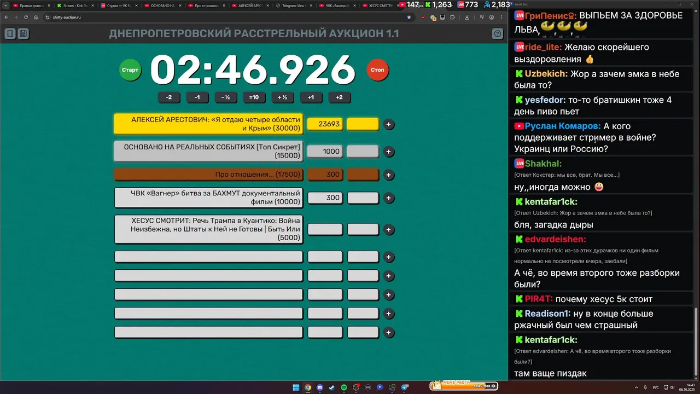This screenshot has height=394, width=700.
Task: Click plus button on the first empty lot row
Action: tap(389, 257)
